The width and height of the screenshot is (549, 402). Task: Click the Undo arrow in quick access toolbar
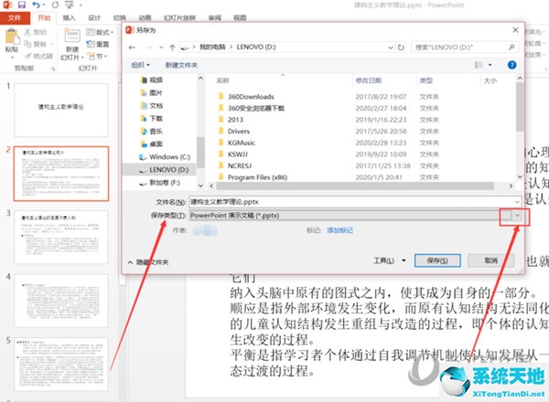point(36,5)
